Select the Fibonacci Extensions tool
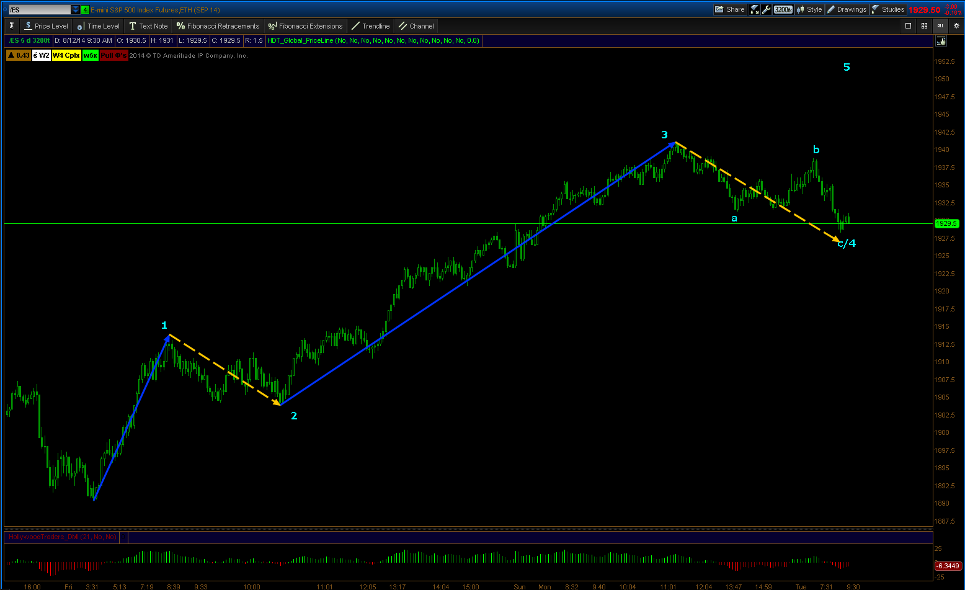This screenshot has height=590, width=965. click(305, 26)
